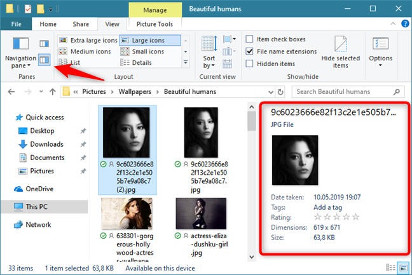
Task: Open the Navigation pane menu
Action: point(20,53)
